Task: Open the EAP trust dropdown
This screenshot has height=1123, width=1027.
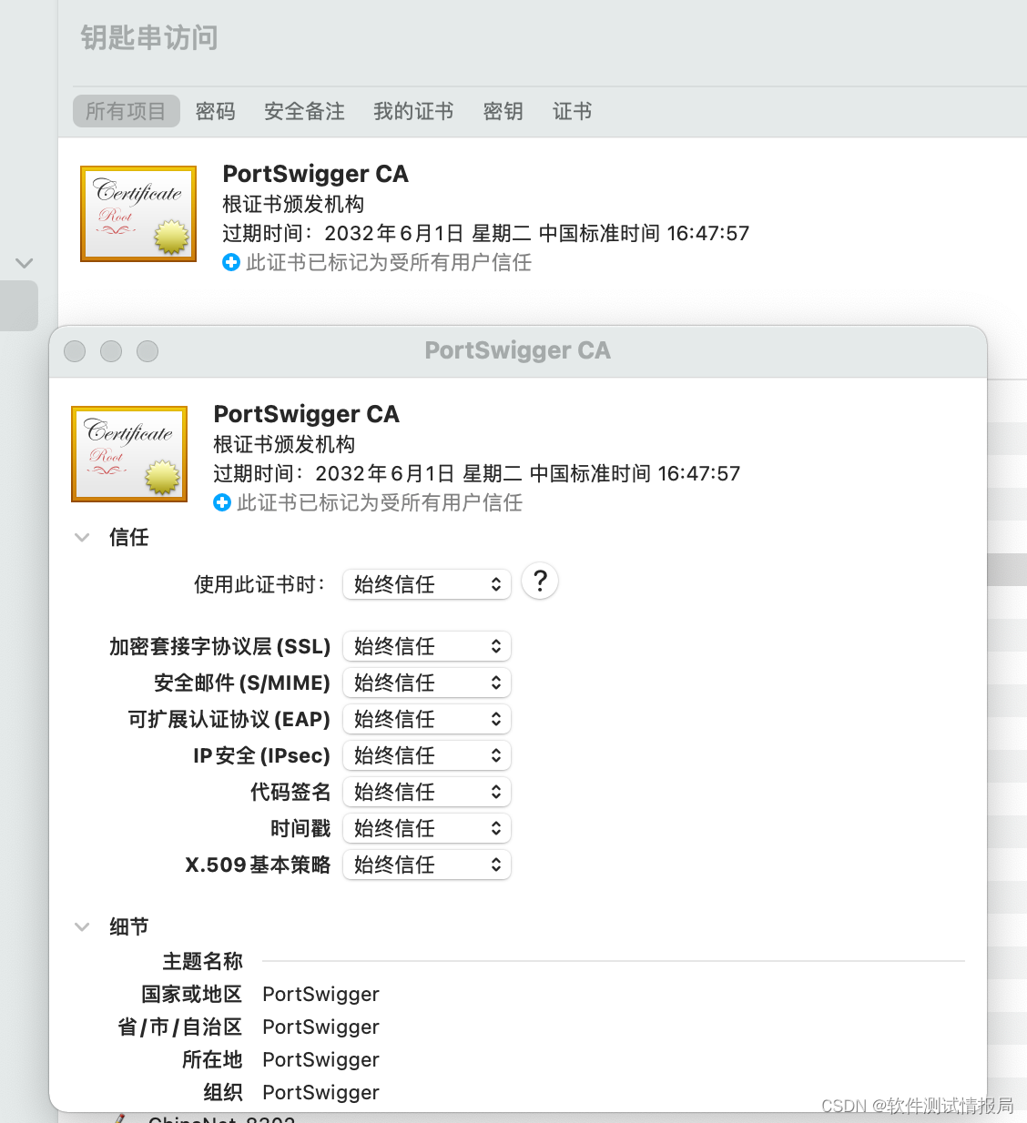Action: 427,719
